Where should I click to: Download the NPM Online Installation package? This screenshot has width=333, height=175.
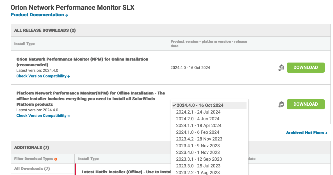click(x=305, y=68)
